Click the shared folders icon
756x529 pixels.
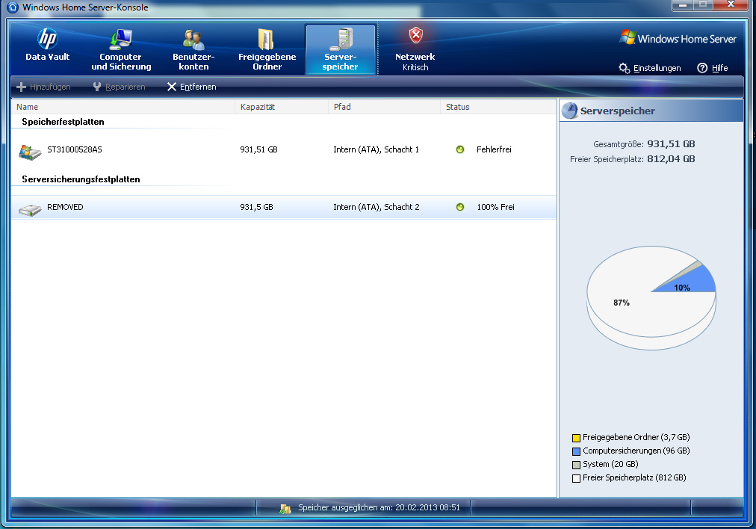coord(266,39)
